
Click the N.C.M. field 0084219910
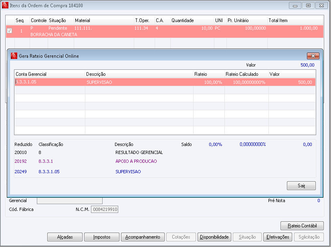[x=105, y=209]
